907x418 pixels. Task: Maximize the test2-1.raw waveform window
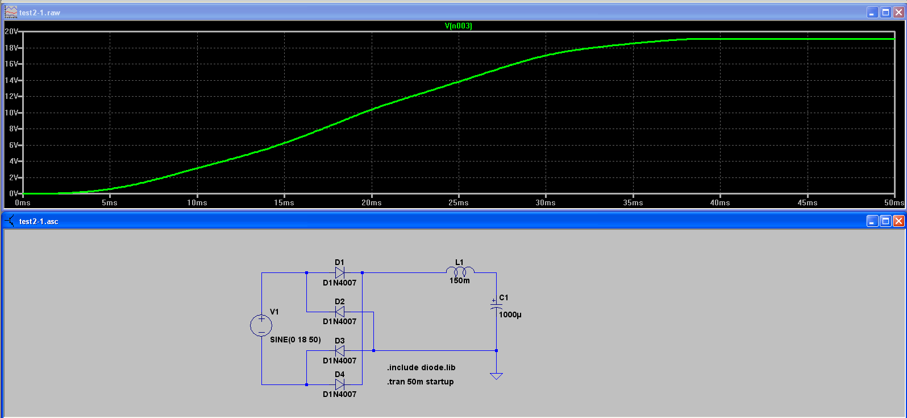tap(885, 12)
